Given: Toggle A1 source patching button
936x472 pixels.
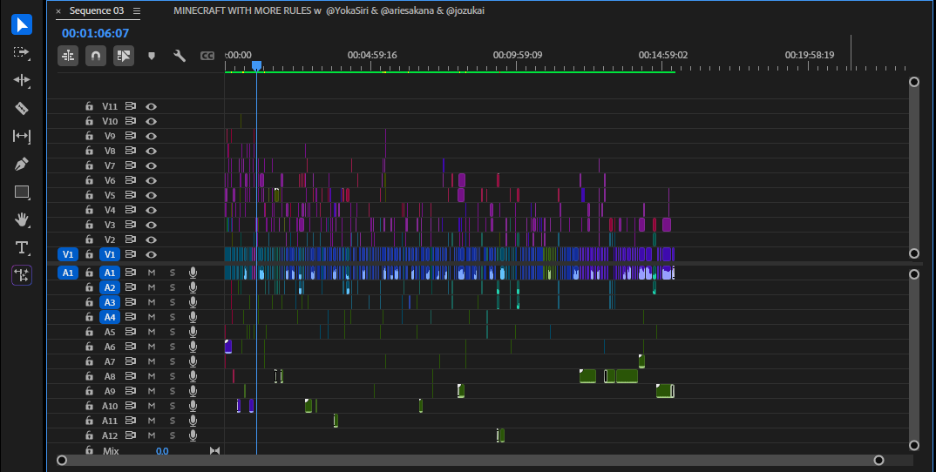Looking at the screenshot, I should point(68,273).
